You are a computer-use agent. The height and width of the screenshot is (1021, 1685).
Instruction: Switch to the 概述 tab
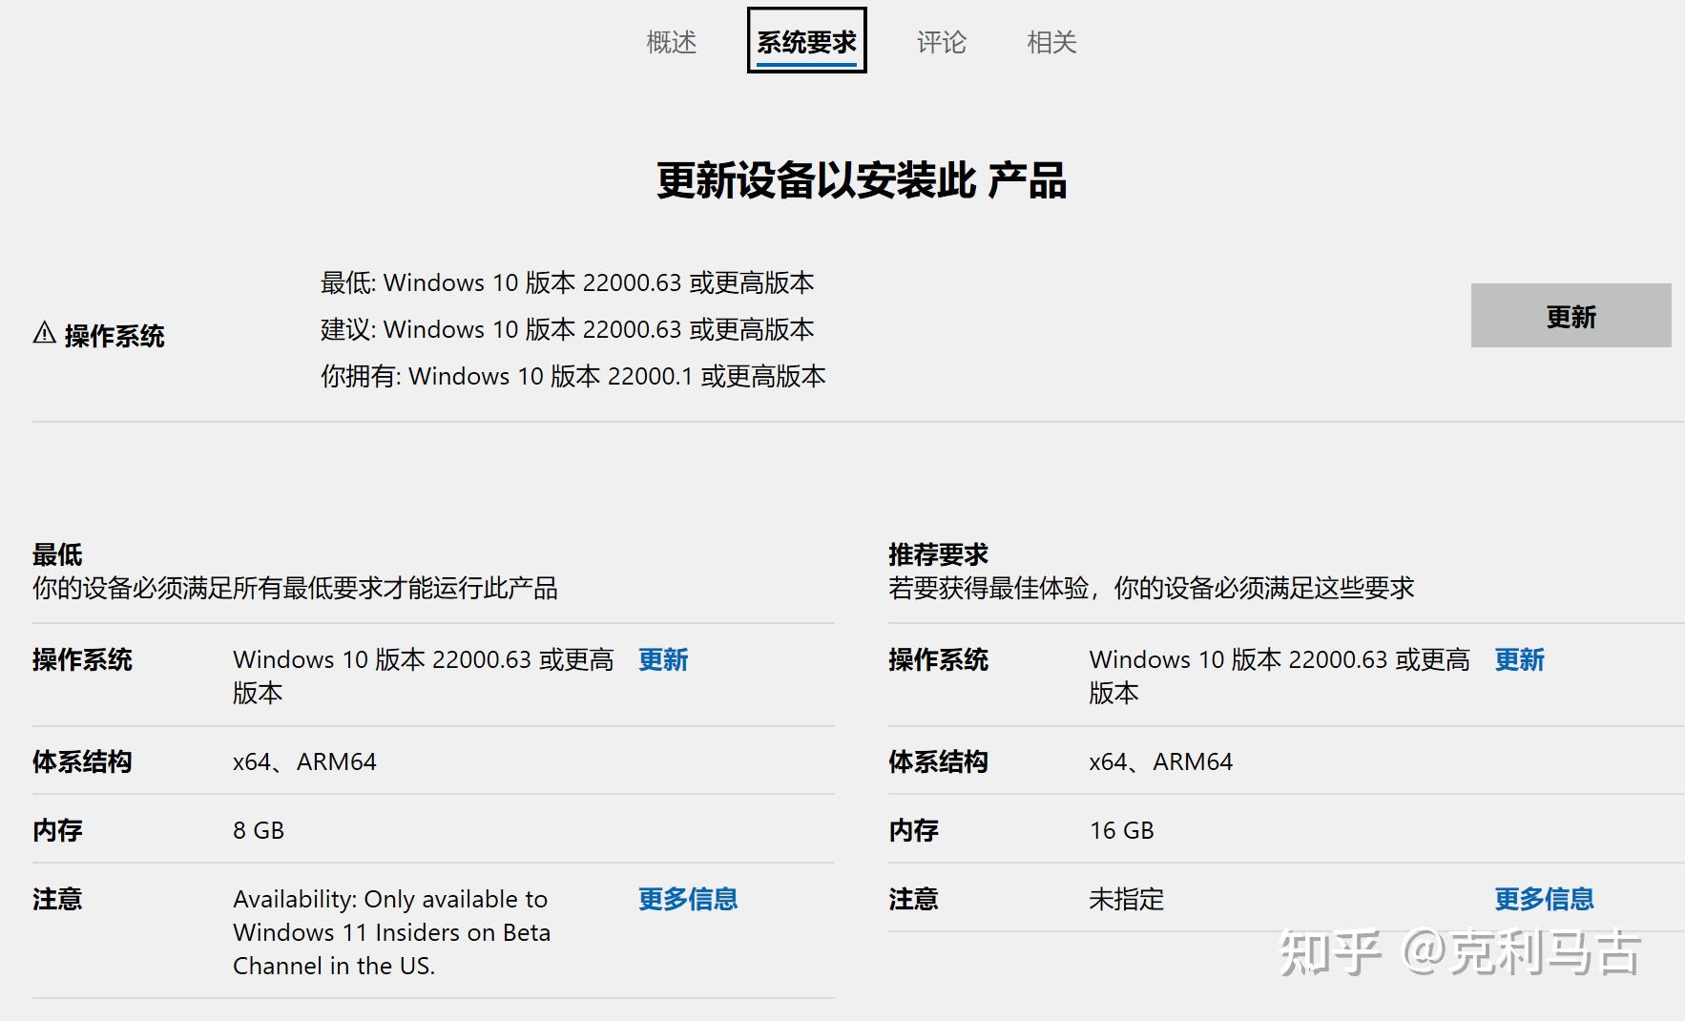click(x=672, y=42)
